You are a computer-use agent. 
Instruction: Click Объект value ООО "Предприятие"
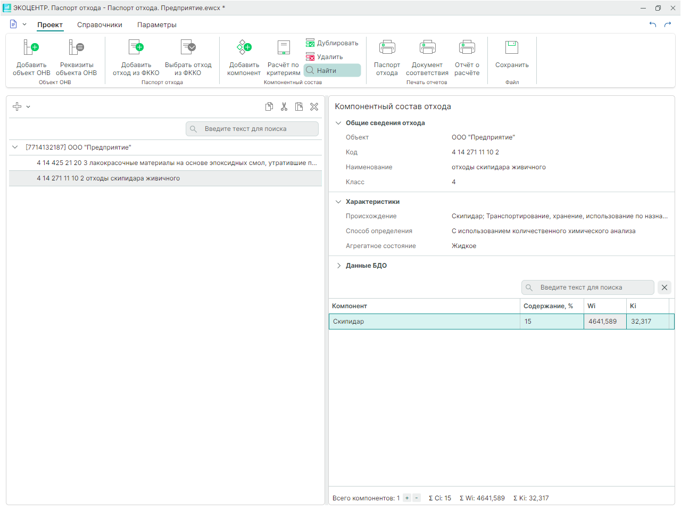coord(483,137)
